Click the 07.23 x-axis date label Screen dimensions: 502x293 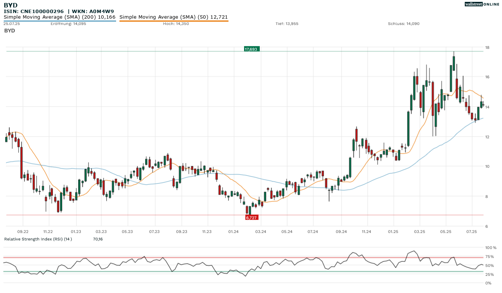pos(154,231)
